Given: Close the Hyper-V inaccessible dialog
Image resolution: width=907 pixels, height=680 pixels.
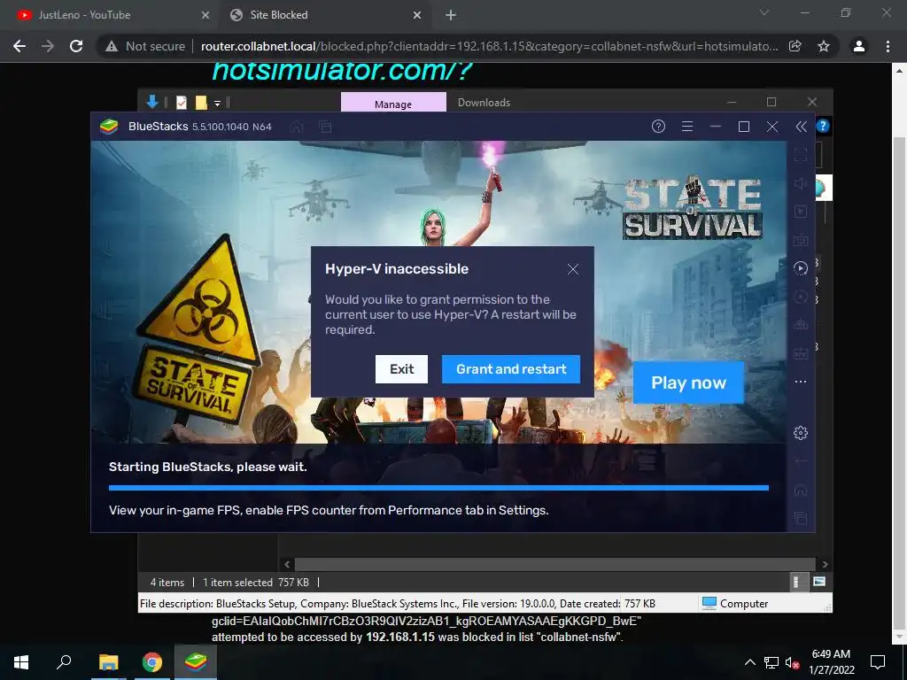Looking at the screenshot, I should click(573, 269).
